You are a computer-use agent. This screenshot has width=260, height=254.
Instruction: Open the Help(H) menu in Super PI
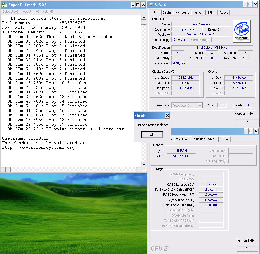[x=48, y=12]
